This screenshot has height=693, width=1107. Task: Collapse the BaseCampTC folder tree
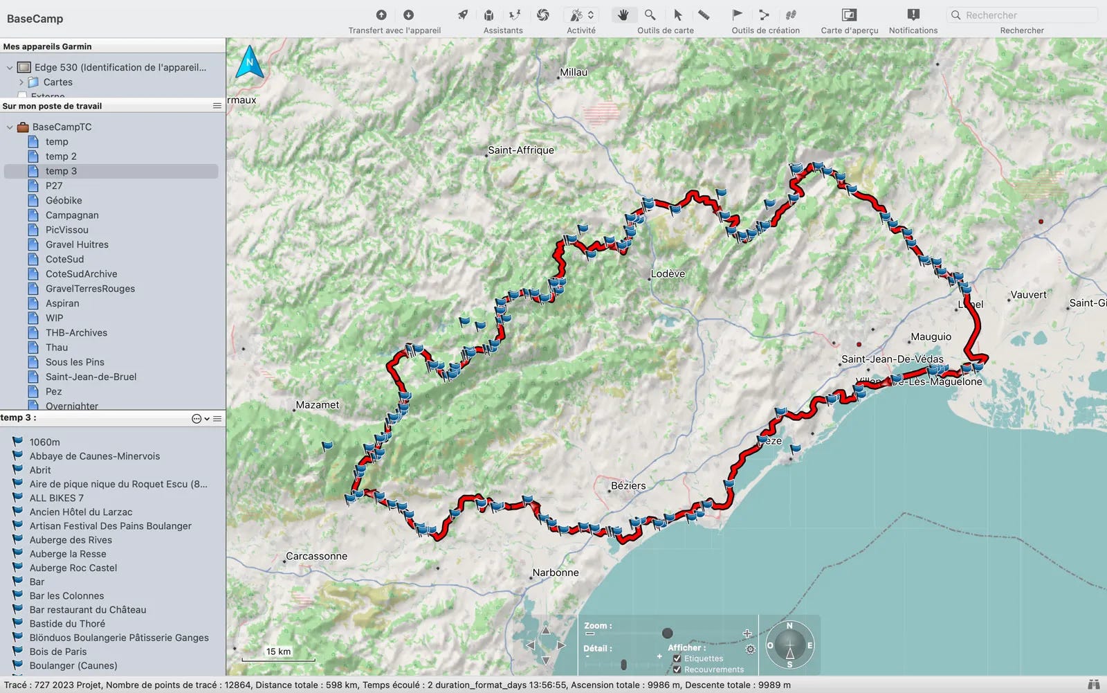(10, 127)
